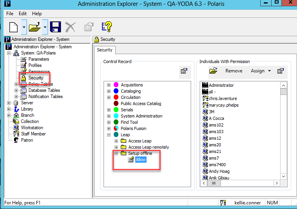
Task: Click the Database Tables grid icon
Action: (x=23, y=90)
